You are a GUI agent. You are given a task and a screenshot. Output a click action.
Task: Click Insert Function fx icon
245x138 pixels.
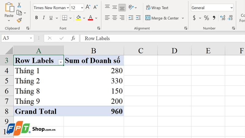73,38
